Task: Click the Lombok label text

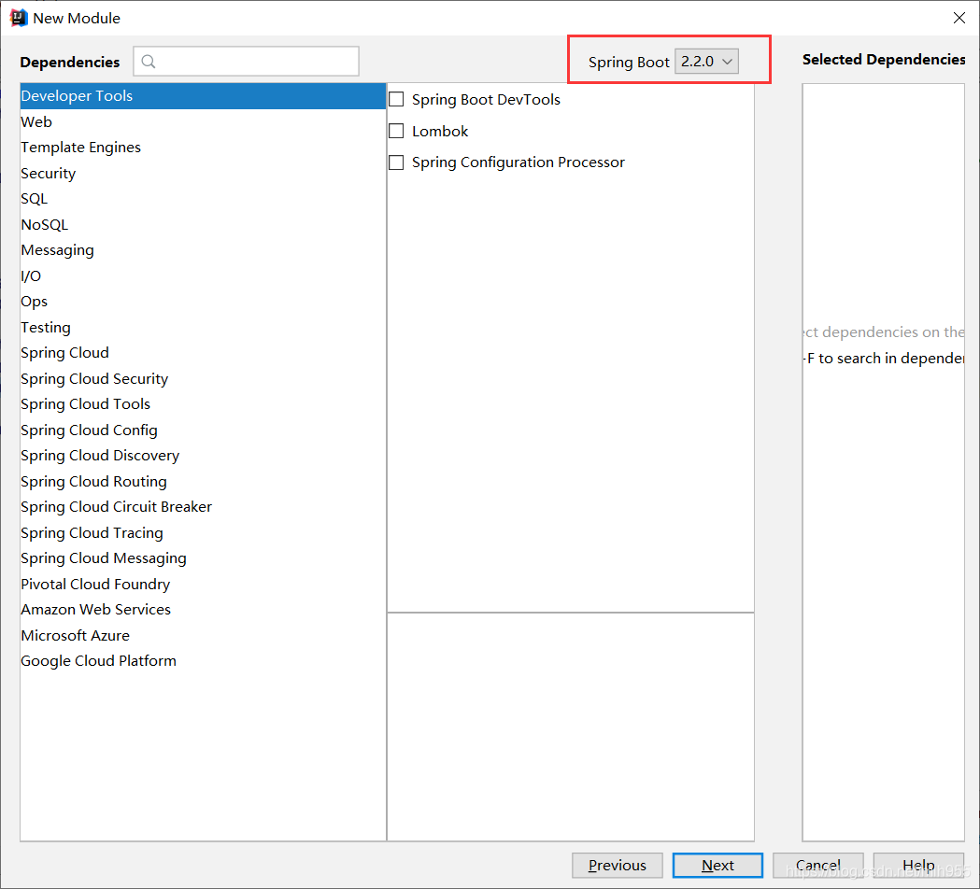Action: click(440, 131)
